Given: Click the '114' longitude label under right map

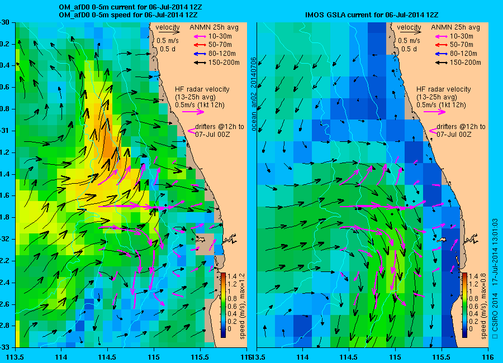Looking at the screenshot, I should (302, 357).
